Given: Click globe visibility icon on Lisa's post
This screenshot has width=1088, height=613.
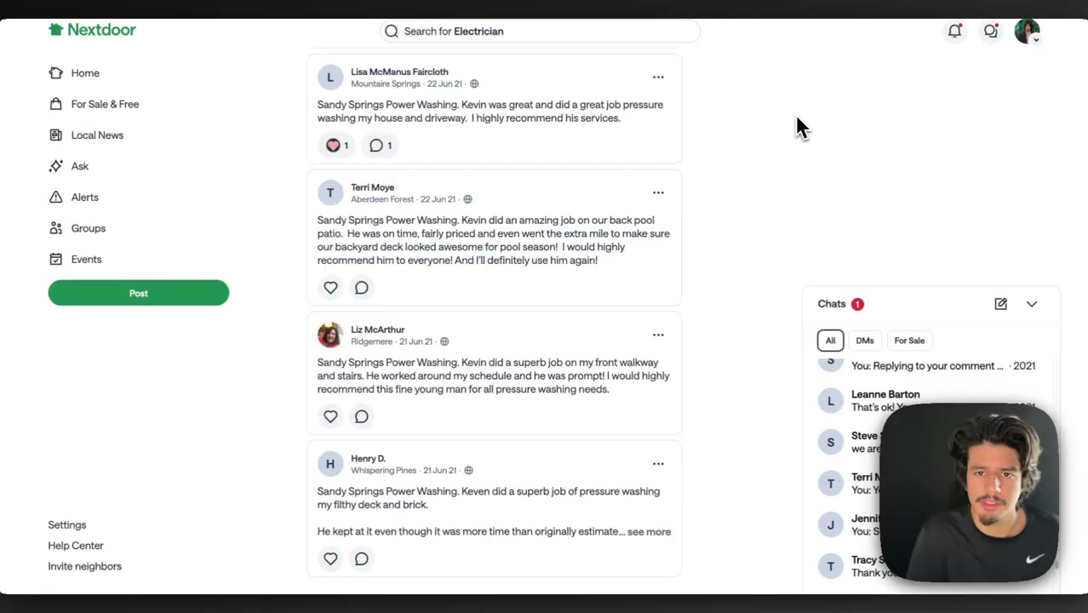Looking at the screenshot, I should click(474, 84).
